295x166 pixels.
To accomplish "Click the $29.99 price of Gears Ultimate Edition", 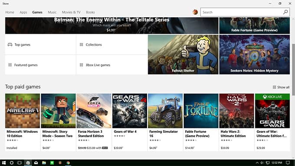I will 261,148.
